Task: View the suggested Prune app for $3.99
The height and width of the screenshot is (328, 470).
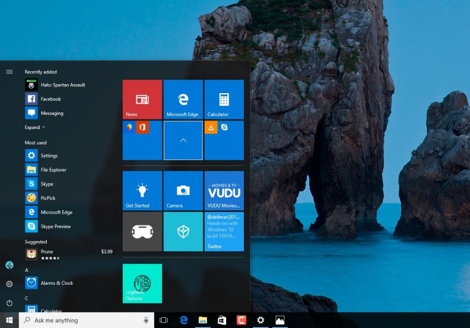Action: click(x=47, y=252)
